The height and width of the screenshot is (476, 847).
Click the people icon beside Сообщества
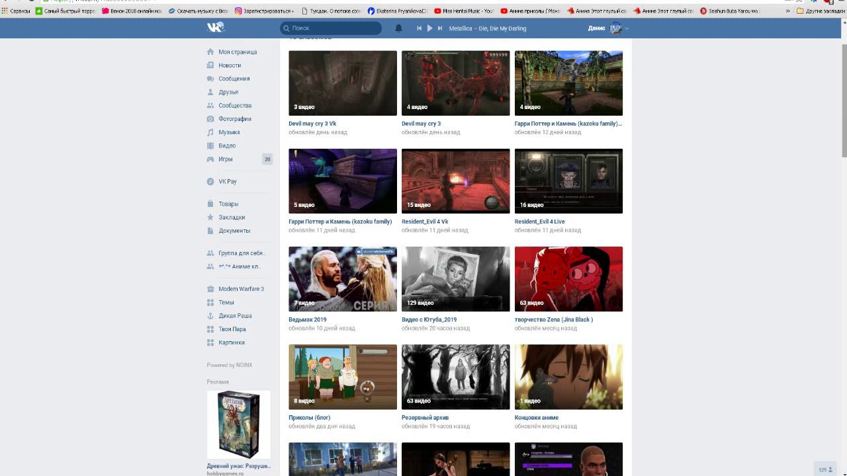[210, 105]
